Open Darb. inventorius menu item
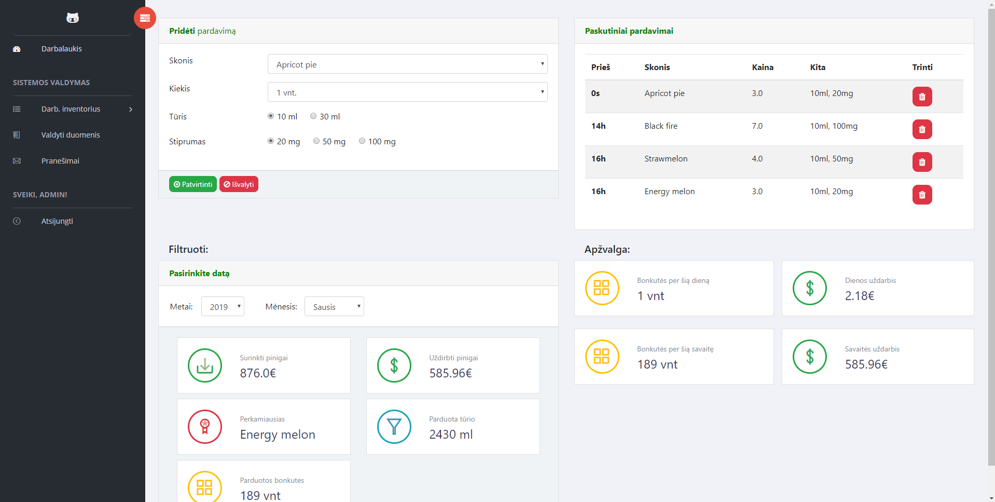Viewport: 995px width, 502px height. (71, 109)
